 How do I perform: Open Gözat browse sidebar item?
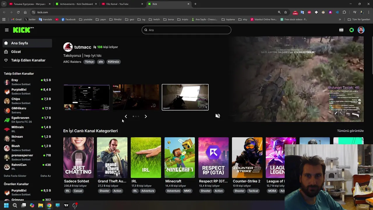tap(27, 52)
